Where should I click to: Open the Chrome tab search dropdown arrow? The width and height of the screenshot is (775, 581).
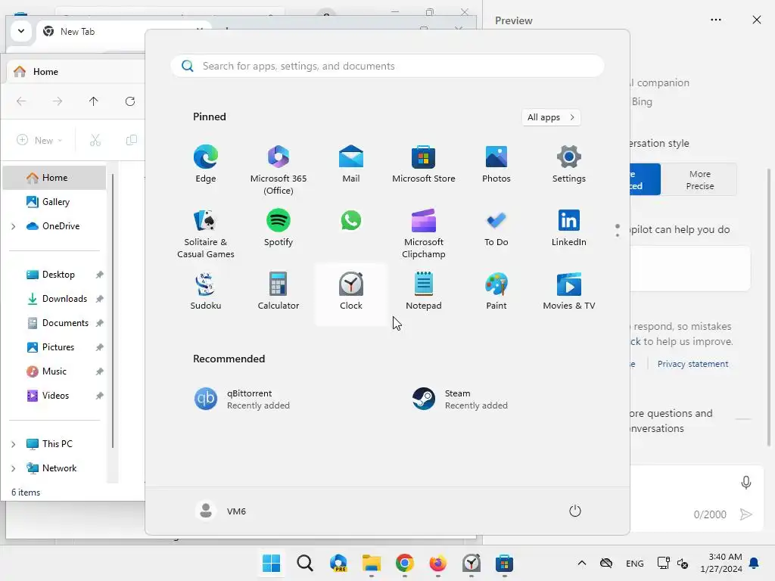pyautogui.click(x=20, y=32)
